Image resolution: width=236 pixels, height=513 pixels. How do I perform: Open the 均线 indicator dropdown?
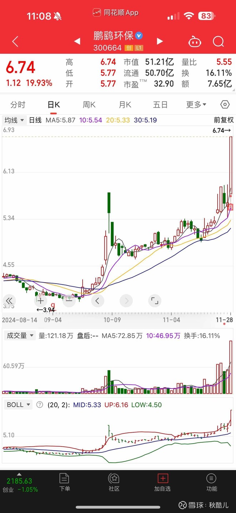point(15,120)
